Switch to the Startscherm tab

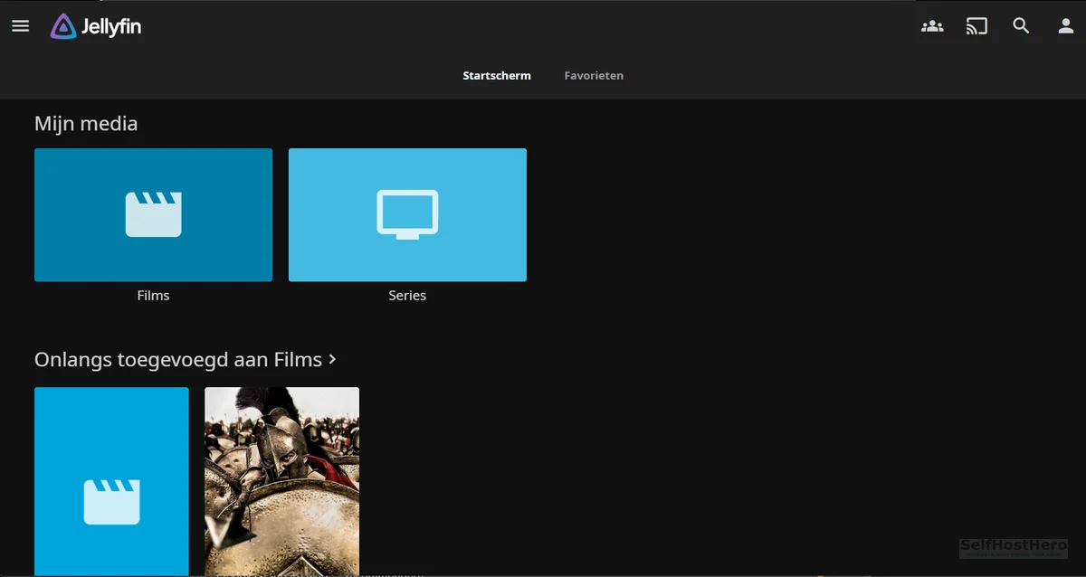(496, 76)
